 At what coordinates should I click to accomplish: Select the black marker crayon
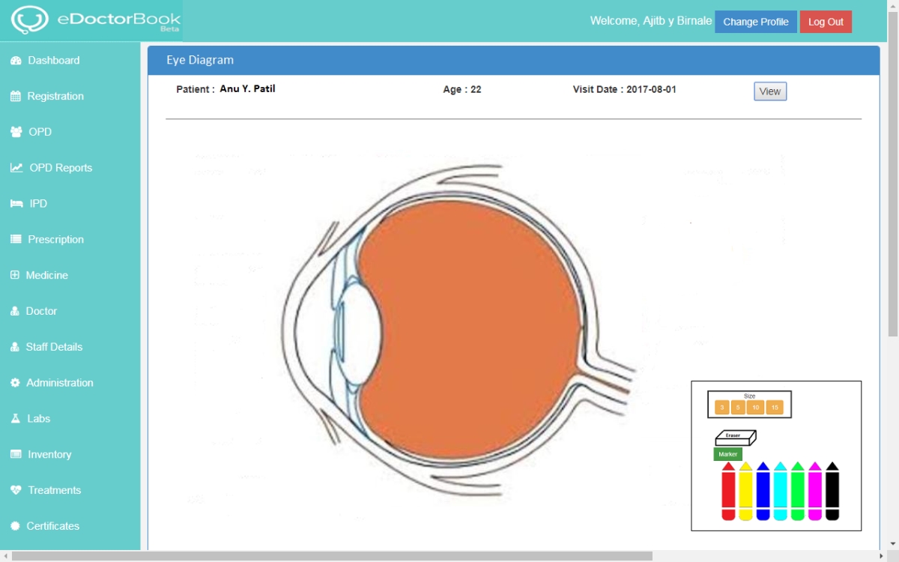(832, 492)
